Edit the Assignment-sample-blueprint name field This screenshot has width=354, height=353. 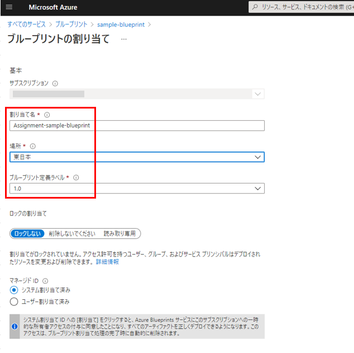coord(137,125)
